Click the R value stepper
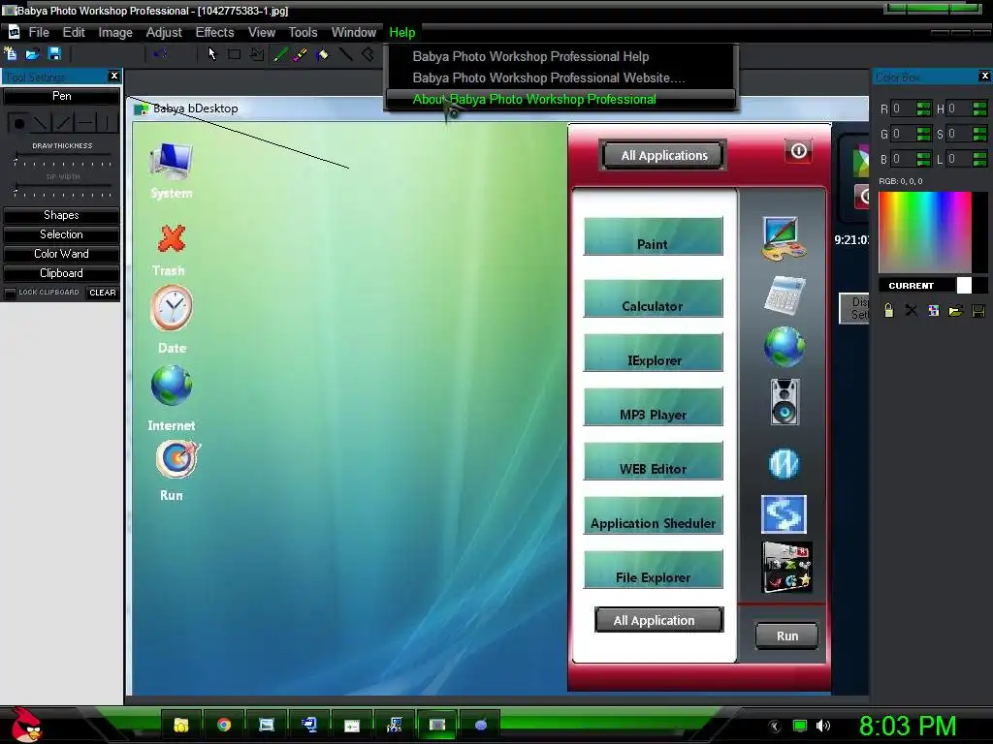 point(924,108)
